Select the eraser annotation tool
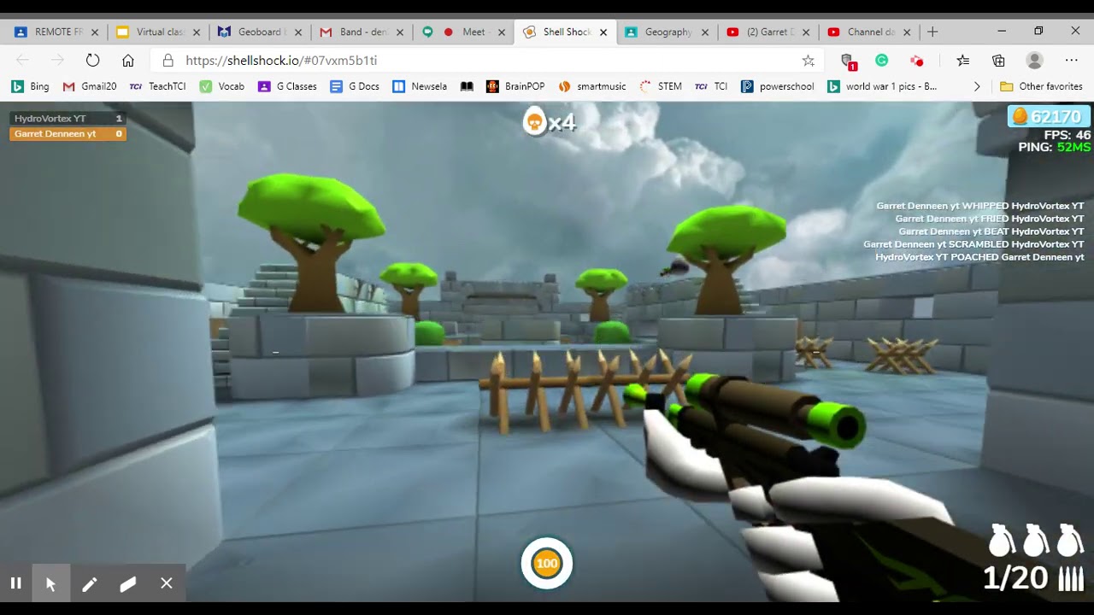Viewport: 1094px width, 615px height. coord(127,583)
